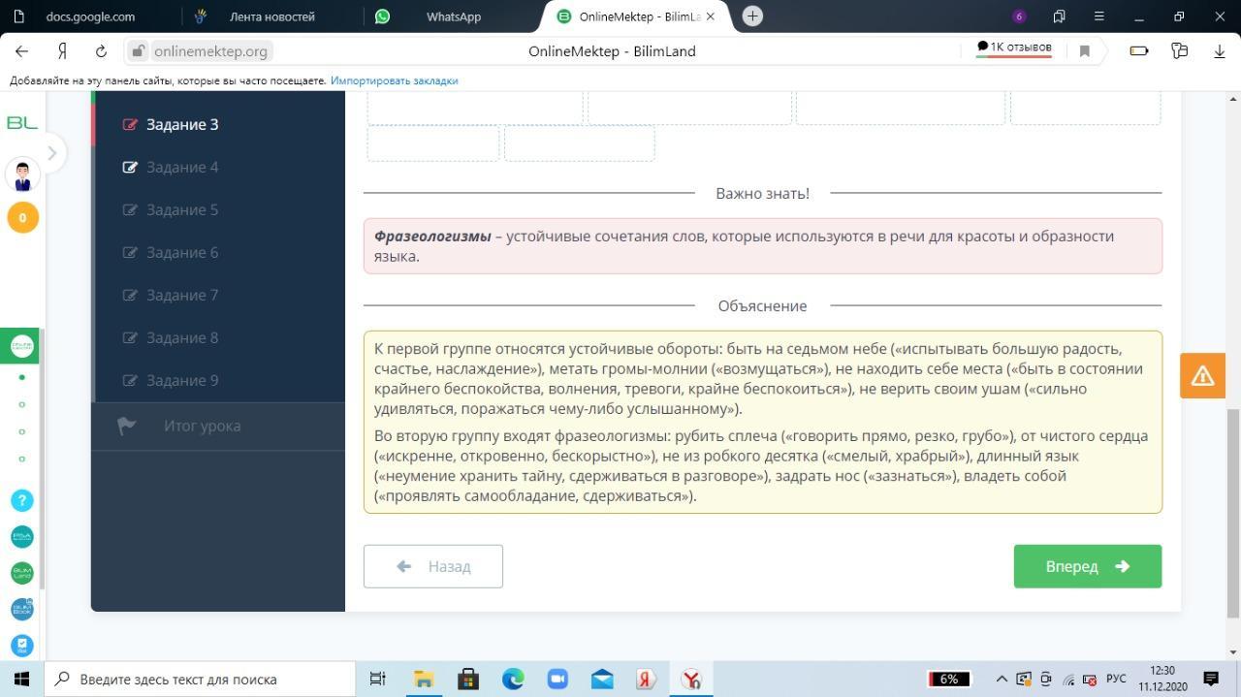Open Итог урока in sidebar
The image size is (1241, 697).
pyautogui.click(x=202, y=426)
